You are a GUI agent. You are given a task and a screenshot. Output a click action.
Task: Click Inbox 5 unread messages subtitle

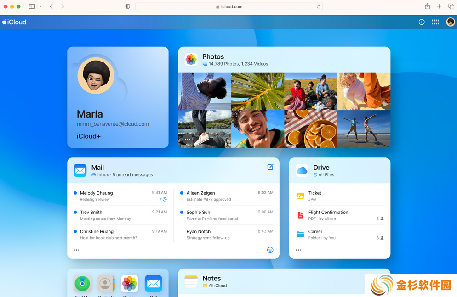pos(122,175)
